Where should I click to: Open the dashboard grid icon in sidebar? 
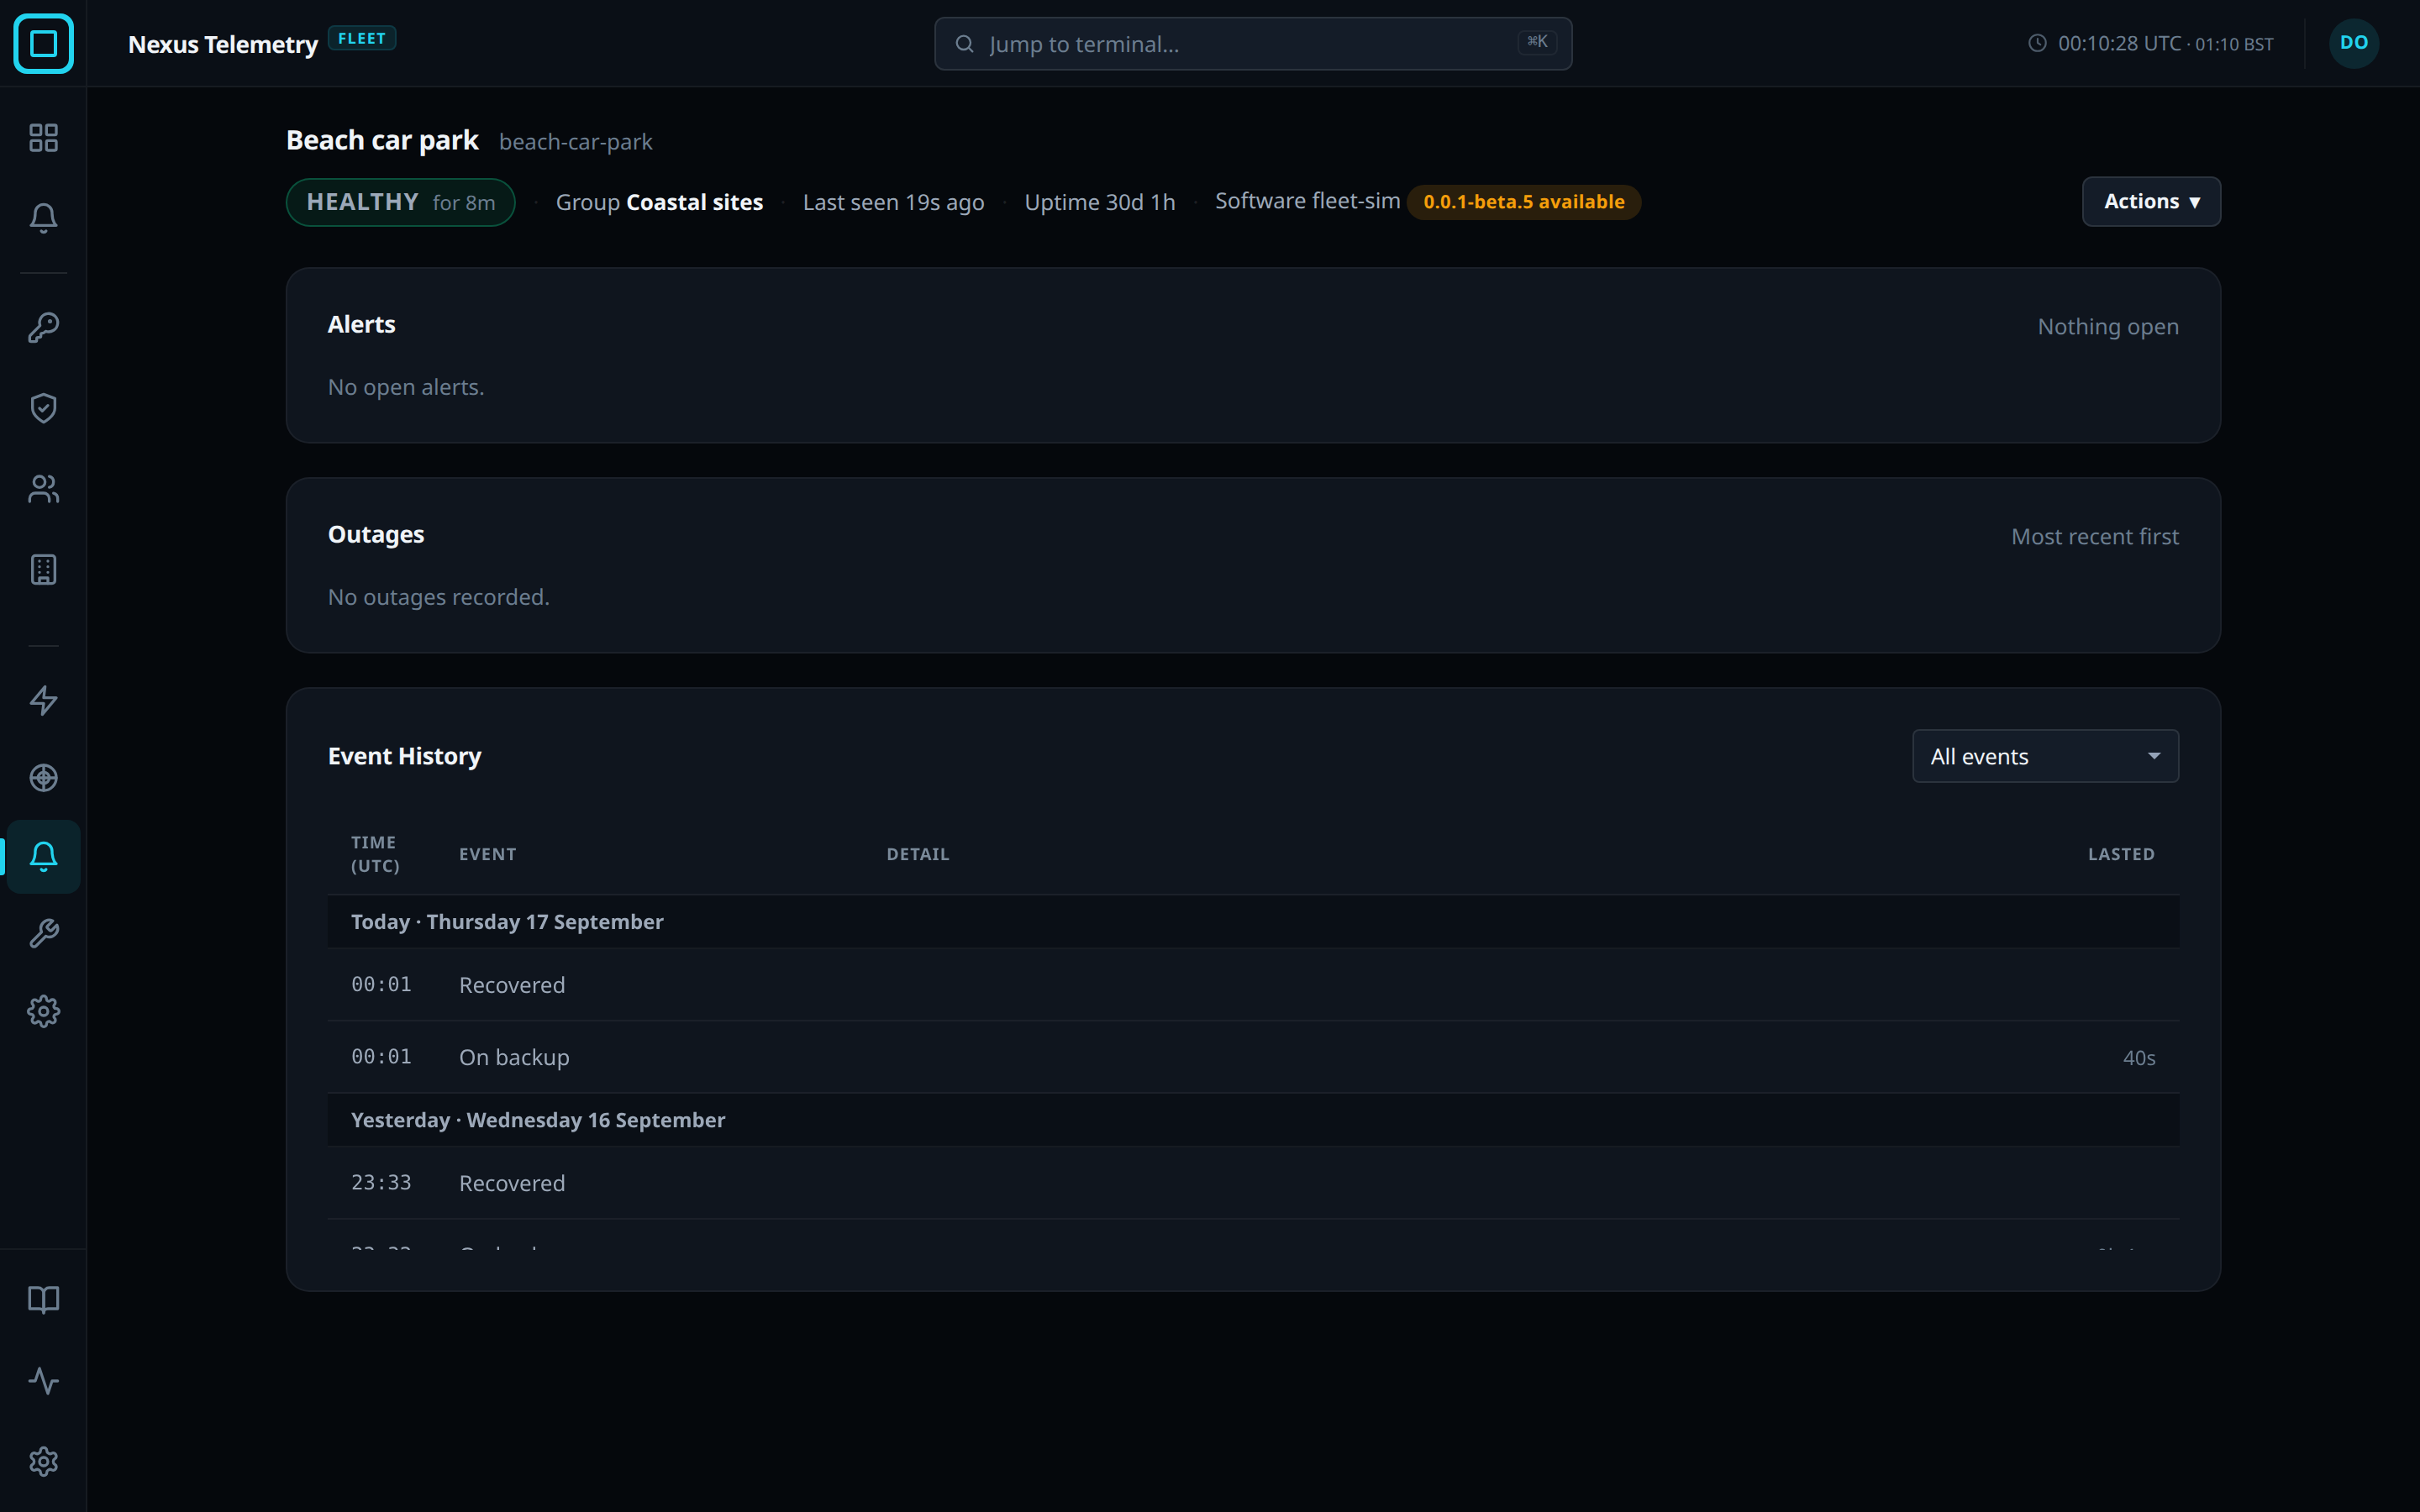pos(43,137)
